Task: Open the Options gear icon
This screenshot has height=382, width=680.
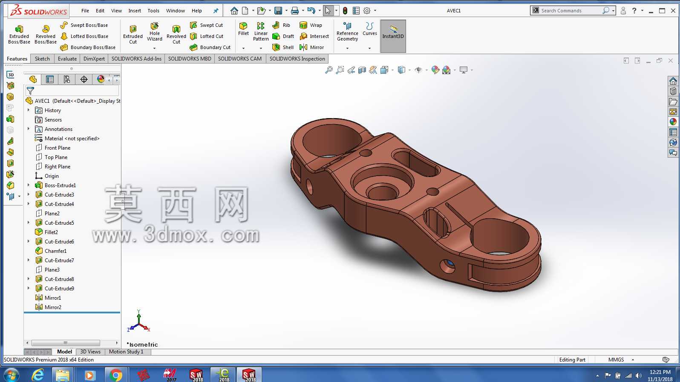Action: coord(367,11)
